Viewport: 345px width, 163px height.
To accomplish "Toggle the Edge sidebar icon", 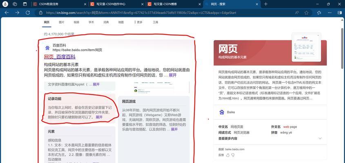I will pyautogui.click(x=340, y=13).
